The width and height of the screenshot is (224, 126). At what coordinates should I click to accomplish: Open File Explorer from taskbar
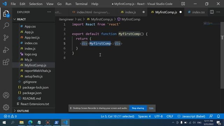[22, 122]
